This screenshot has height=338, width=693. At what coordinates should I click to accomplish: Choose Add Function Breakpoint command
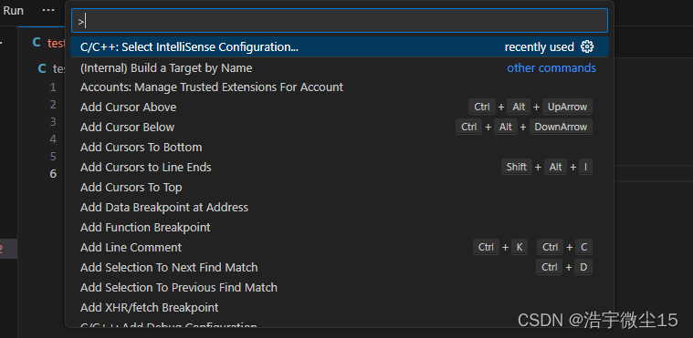coord(340,227)
